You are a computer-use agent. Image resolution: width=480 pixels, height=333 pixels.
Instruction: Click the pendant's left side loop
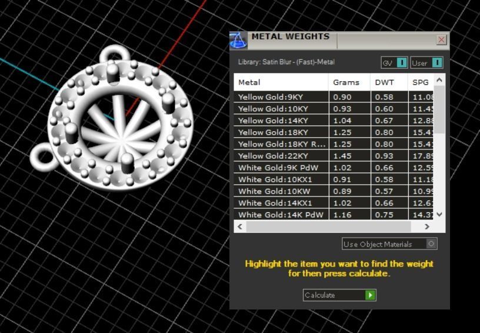tap(43, 157)
